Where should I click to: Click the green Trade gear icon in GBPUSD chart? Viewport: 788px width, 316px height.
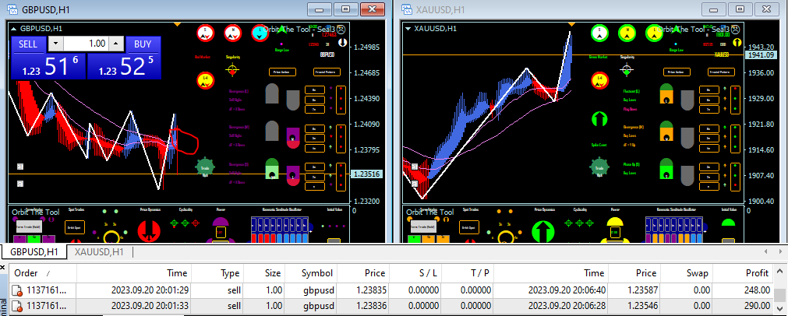(x=204, y=169)
